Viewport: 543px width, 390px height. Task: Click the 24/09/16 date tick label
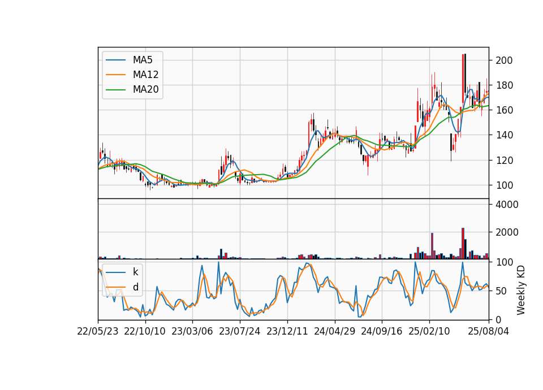click(x=382, y=331)
